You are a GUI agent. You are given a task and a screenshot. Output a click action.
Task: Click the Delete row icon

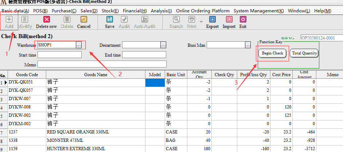pyautogui.click(x=46, y=20)
